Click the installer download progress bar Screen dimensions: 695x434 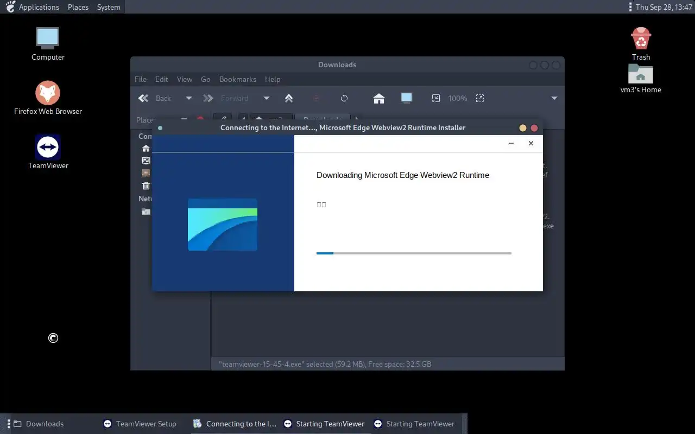(x=414, y=253)
